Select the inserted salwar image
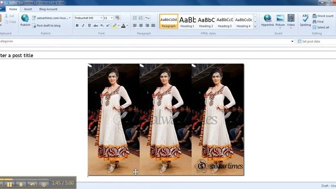The height and width of the screenshot is (189, 336). (166, 119)
